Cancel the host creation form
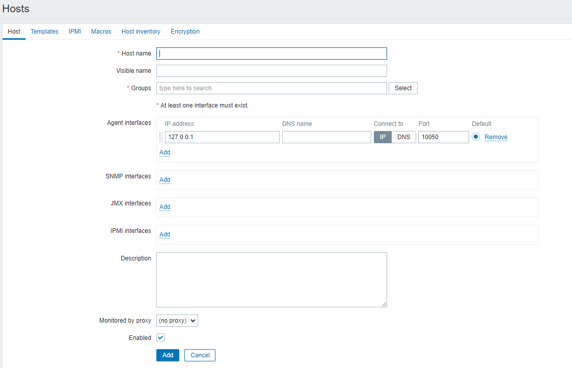Screen dimensions: 572x368 [x=200, y=355]
